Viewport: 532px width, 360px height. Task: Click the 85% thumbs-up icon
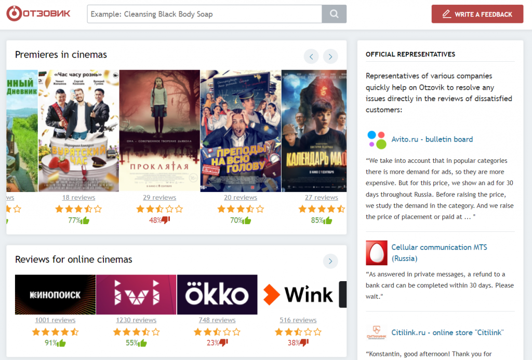click(x=328, y=220)
